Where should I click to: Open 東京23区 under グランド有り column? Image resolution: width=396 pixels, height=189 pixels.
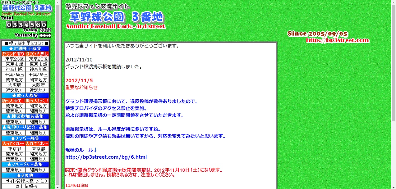click(14, 59)
